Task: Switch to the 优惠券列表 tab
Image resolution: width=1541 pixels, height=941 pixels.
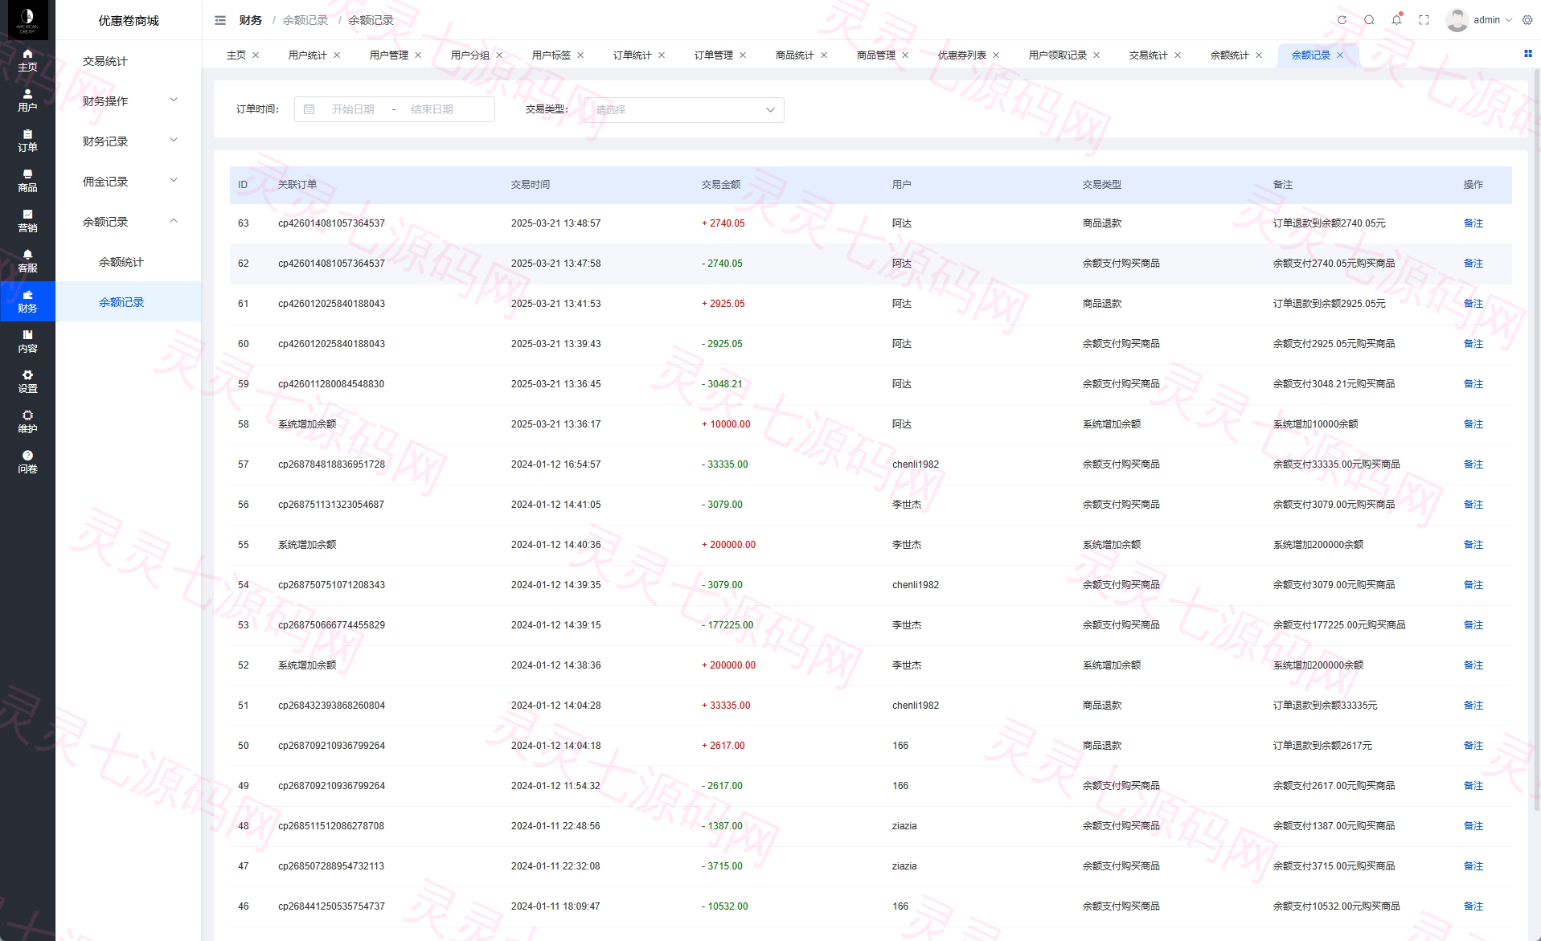Action: point(961,55)
